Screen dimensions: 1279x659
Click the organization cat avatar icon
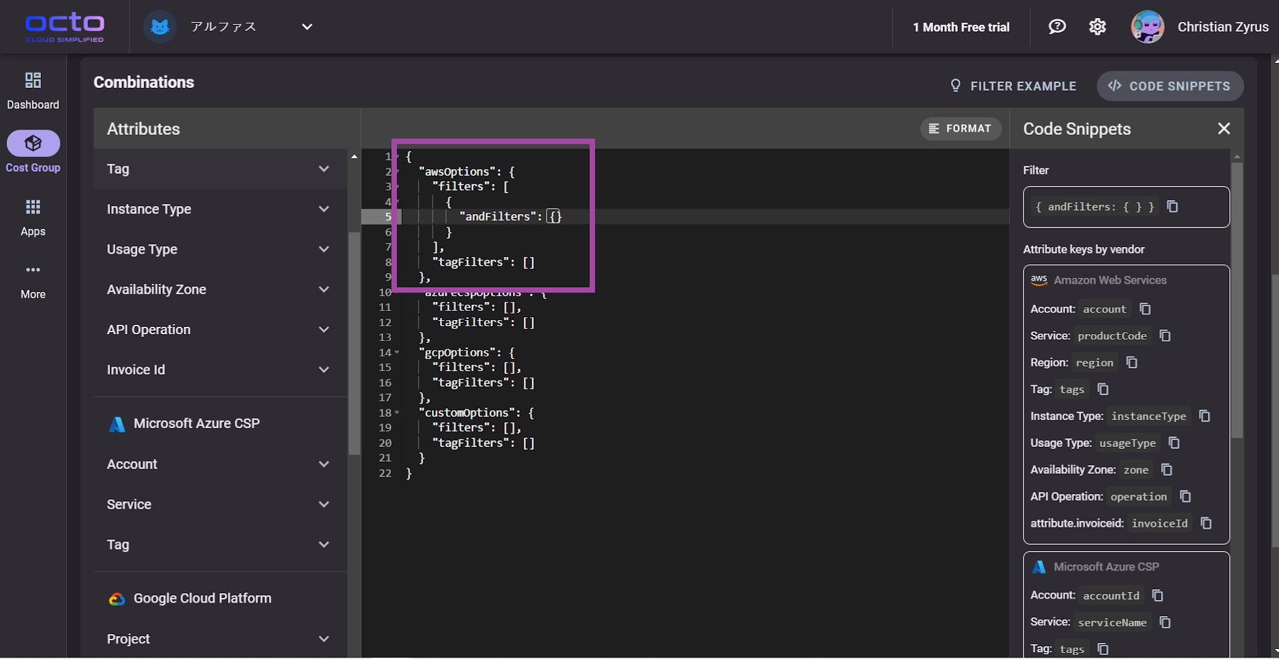(x=160, y=27)
